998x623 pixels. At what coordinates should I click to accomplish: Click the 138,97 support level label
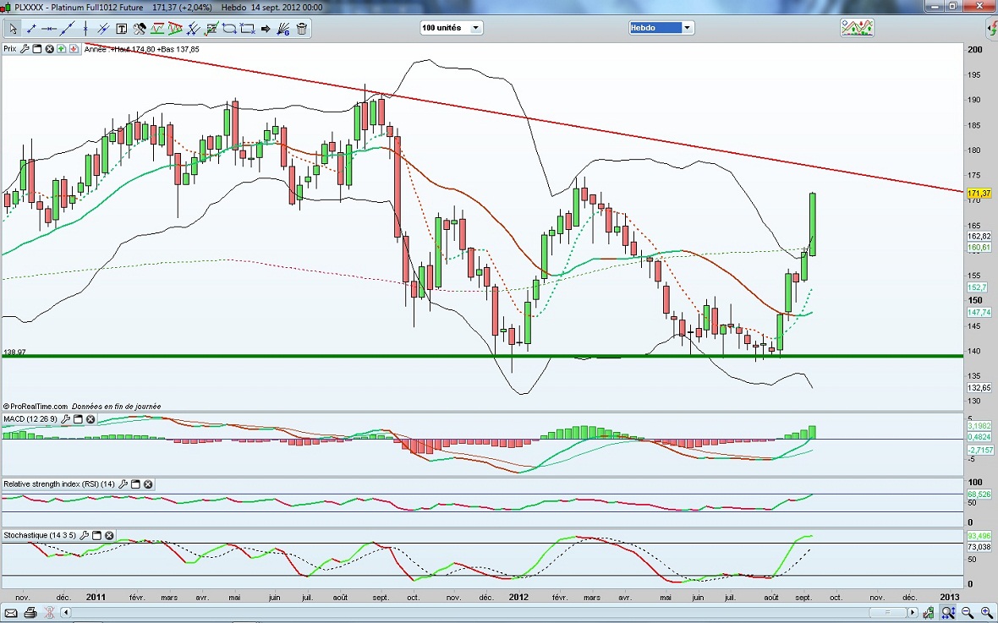[x=14, y=352]
